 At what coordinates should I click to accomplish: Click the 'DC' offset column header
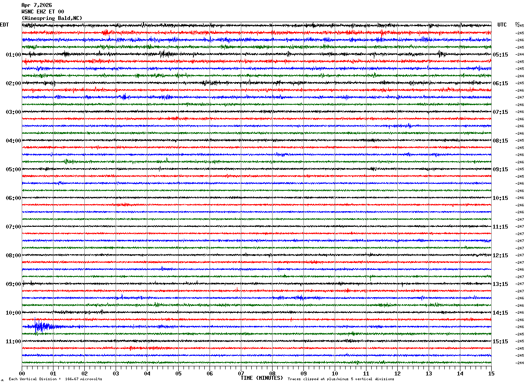[517, 23]
